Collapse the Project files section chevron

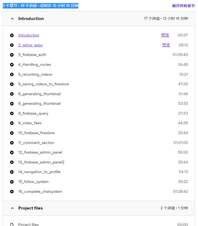(12, 208)
